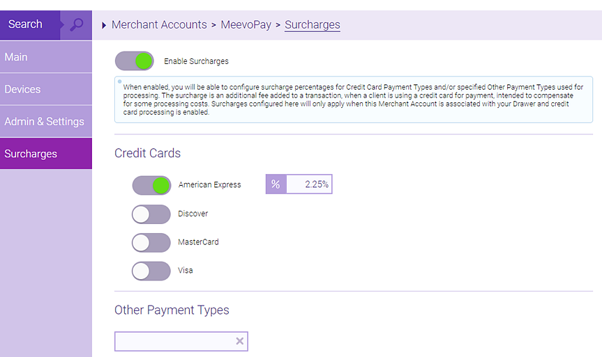The height and width of the screenshot is (357, 602).
Task: Toggle the Enable Surcharges switch
Action: (135, 61)
